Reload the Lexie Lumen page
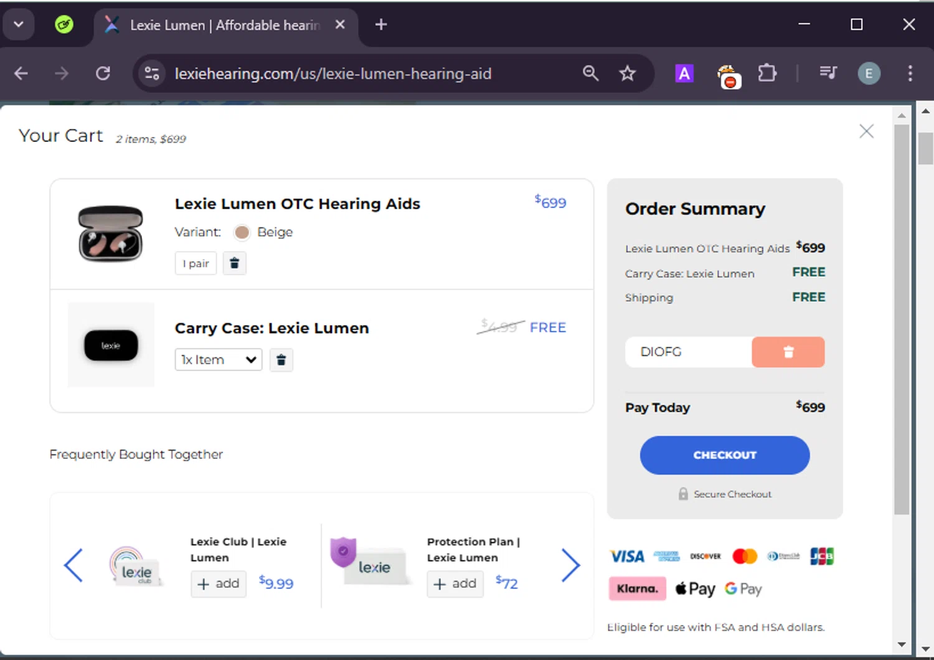Viewport: 934px width, 660px height. coord(103,73)
